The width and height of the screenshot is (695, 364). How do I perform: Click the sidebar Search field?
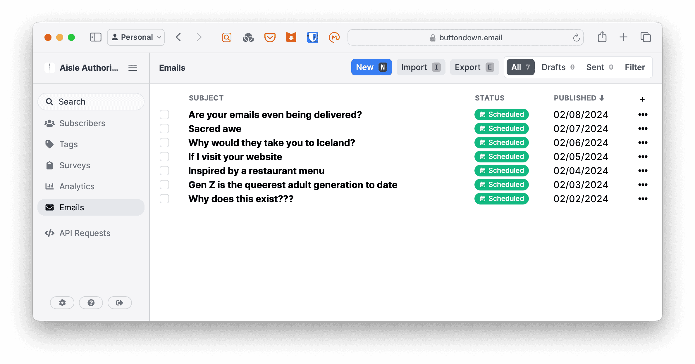point(91,102)
